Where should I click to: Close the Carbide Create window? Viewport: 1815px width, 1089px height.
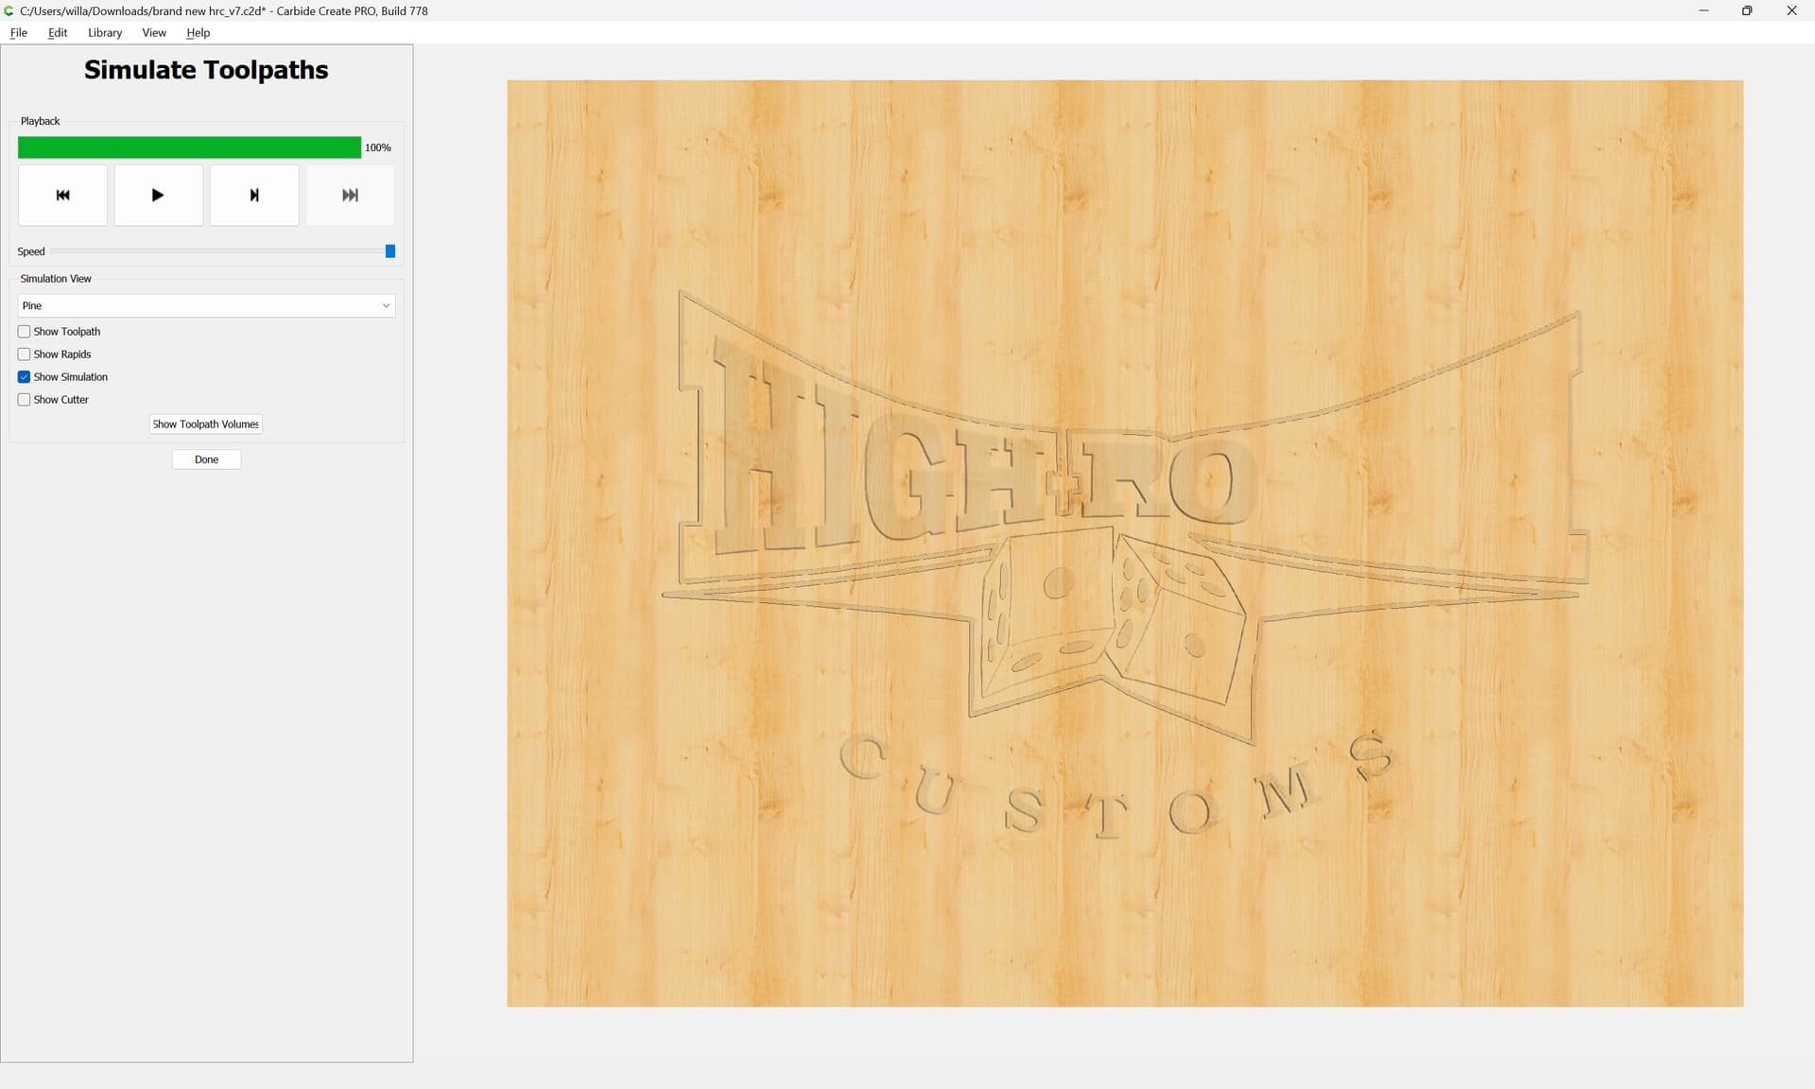tap(1791, 10)
